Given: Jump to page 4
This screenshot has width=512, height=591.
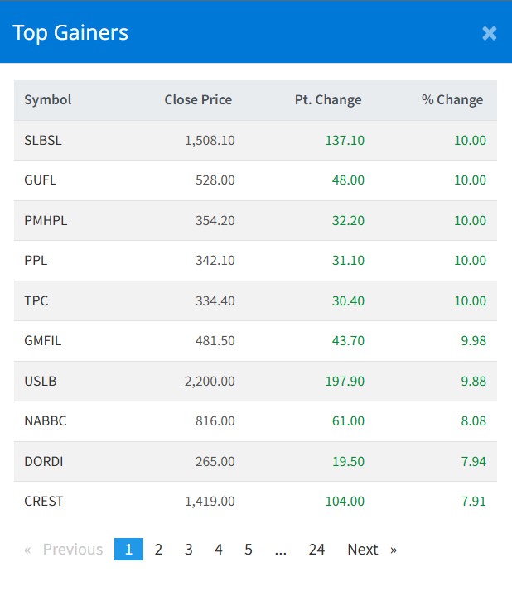Looking at the screenshot, I should [219, 550].
